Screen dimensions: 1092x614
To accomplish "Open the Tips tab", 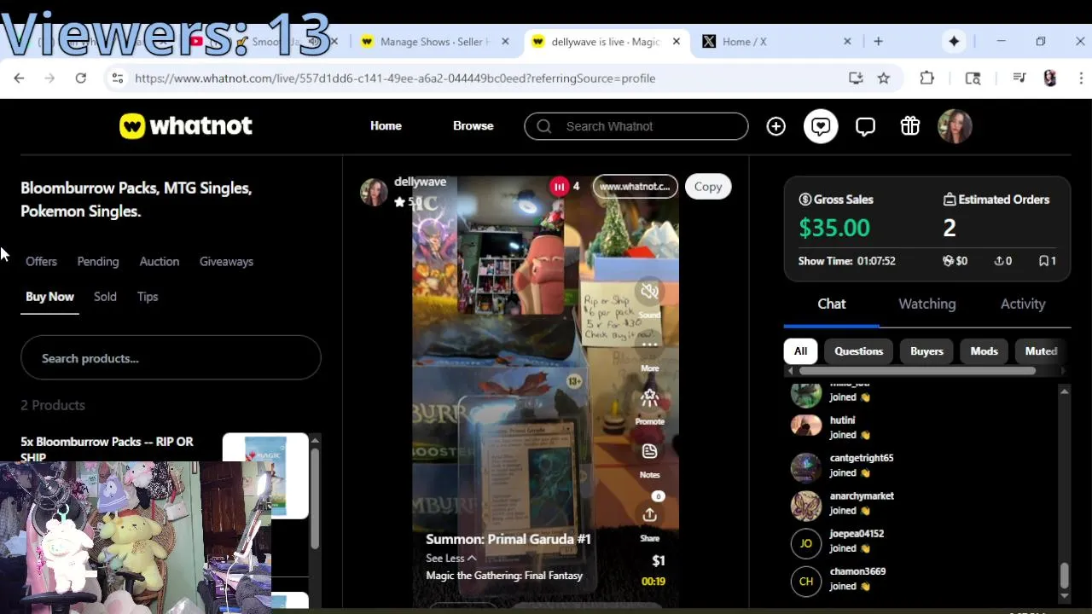I will tap(148, 297).
